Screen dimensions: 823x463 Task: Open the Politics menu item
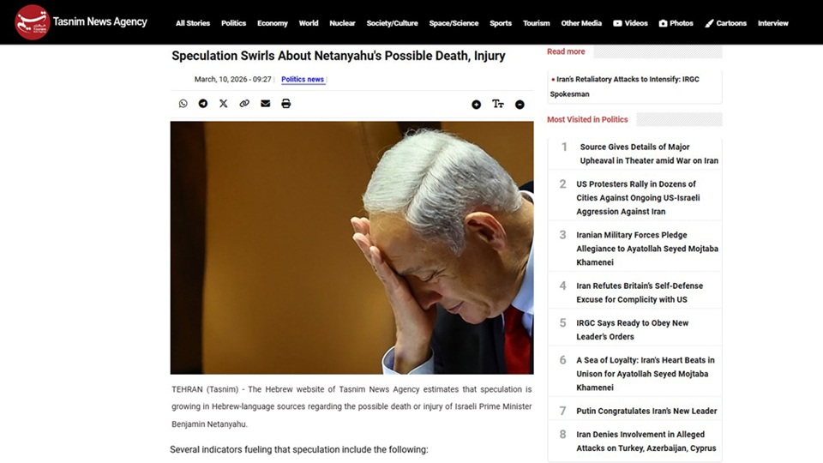click(x=233, y=23)
